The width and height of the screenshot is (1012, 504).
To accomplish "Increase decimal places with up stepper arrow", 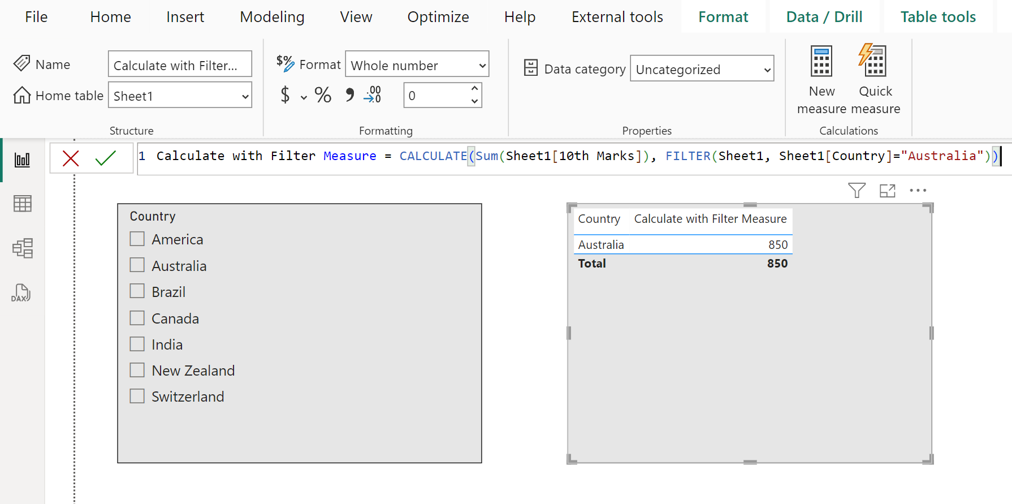I will click(475, 88).
